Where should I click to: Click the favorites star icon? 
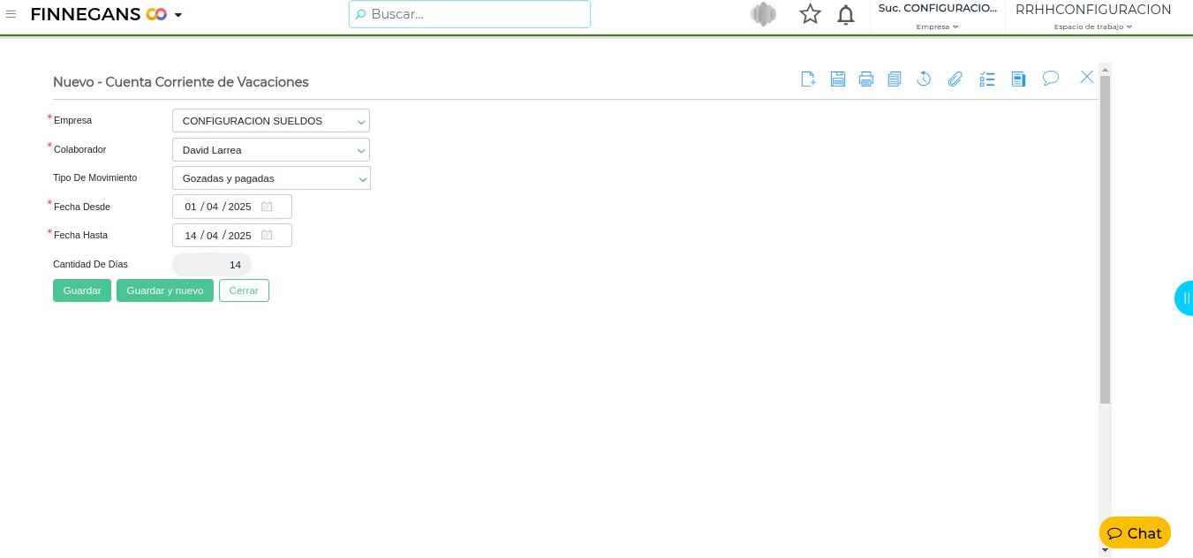point(810,14)
